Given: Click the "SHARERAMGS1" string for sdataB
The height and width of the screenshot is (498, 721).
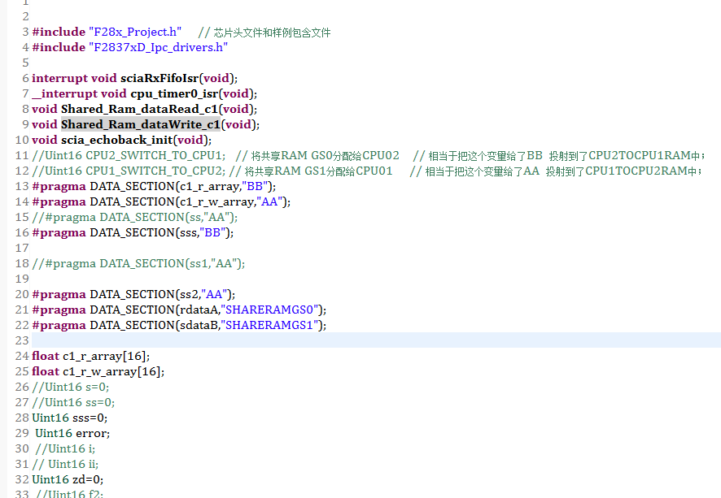Looking at the screenshot, I should tap(270, 326).
